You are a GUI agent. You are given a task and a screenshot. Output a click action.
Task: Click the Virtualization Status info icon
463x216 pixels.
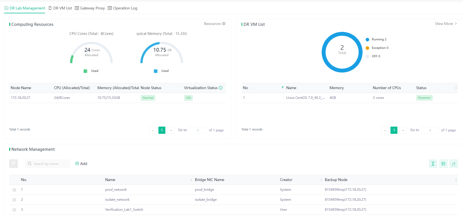(221, 88)
